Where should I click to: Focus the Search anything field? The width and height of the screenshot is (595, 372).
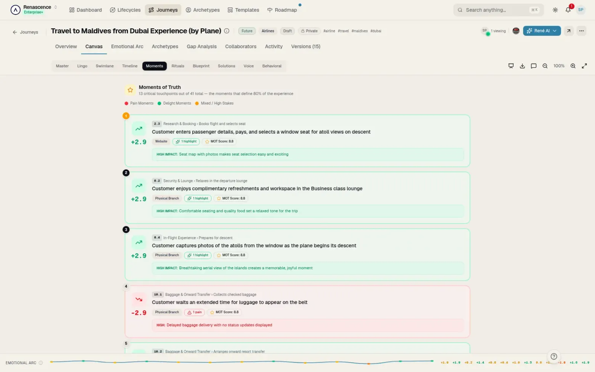click(x=498, y=10)
